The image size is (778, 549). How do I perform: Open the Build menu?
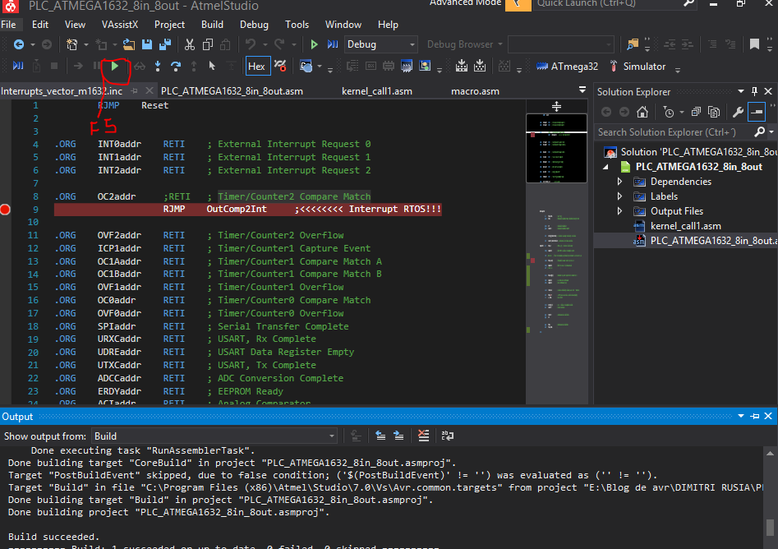point(212,25)
